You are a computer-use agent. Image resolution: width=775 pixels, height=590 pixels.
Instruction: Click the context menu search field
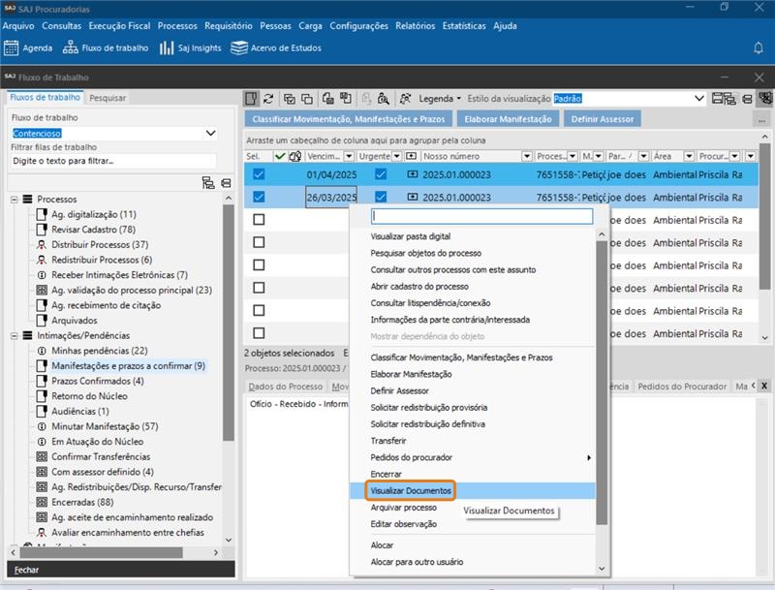tap(481, 216)
